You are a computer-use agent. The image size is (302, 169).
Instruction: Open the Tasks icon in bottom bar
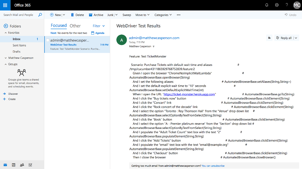(x=30, y=165)
